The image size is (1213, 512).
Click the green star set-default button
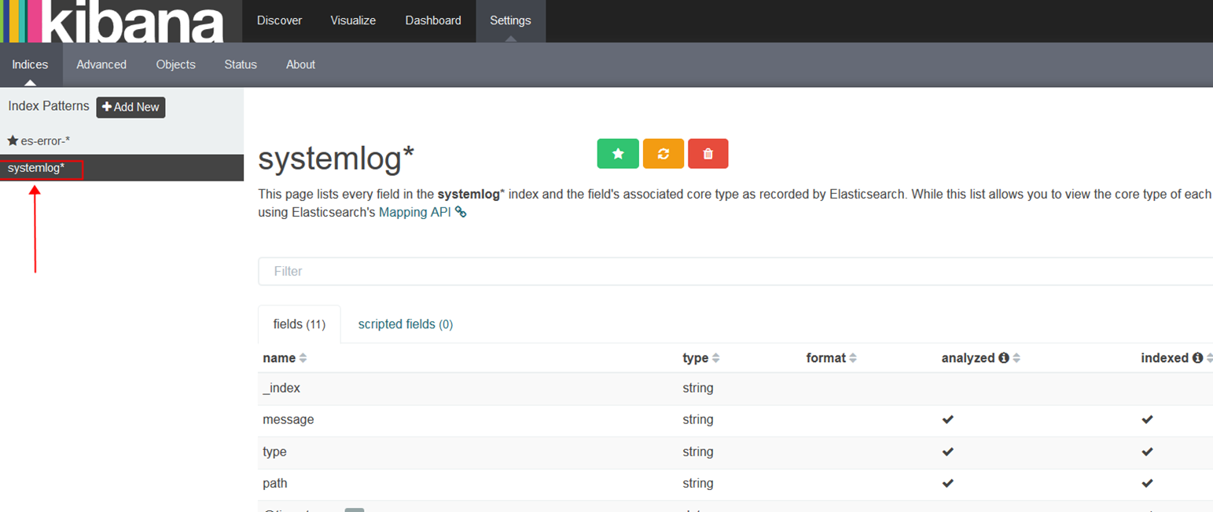(618, 154)
